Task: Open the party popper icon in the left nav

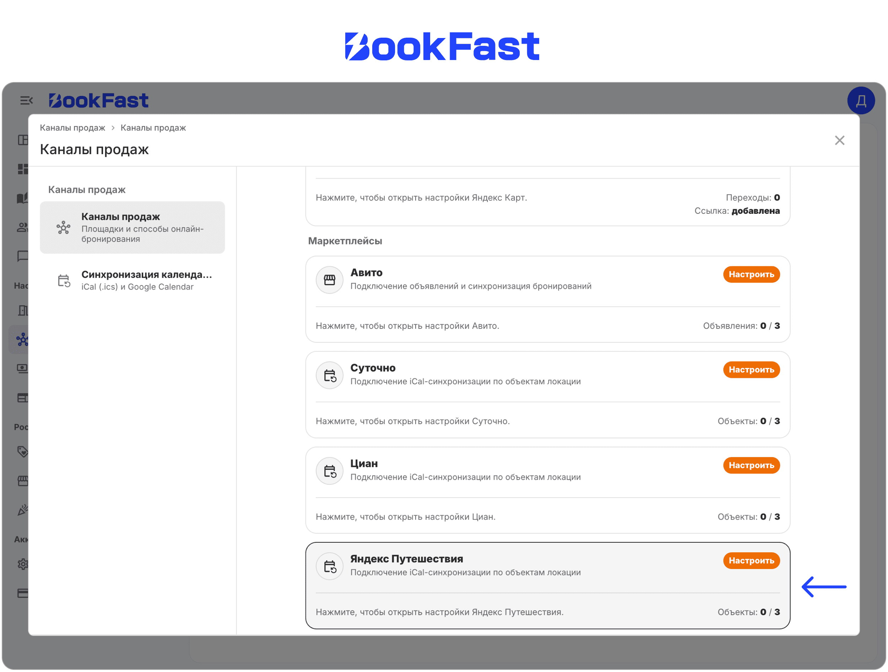Action: coord(22,510)
